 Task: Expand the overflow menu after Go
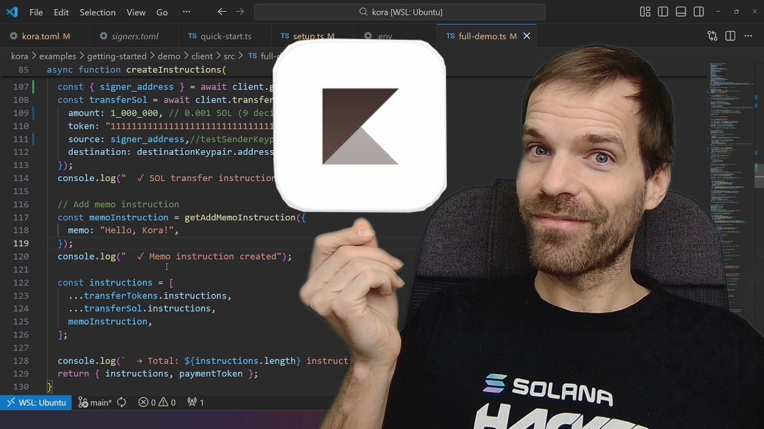coord(186,12)
